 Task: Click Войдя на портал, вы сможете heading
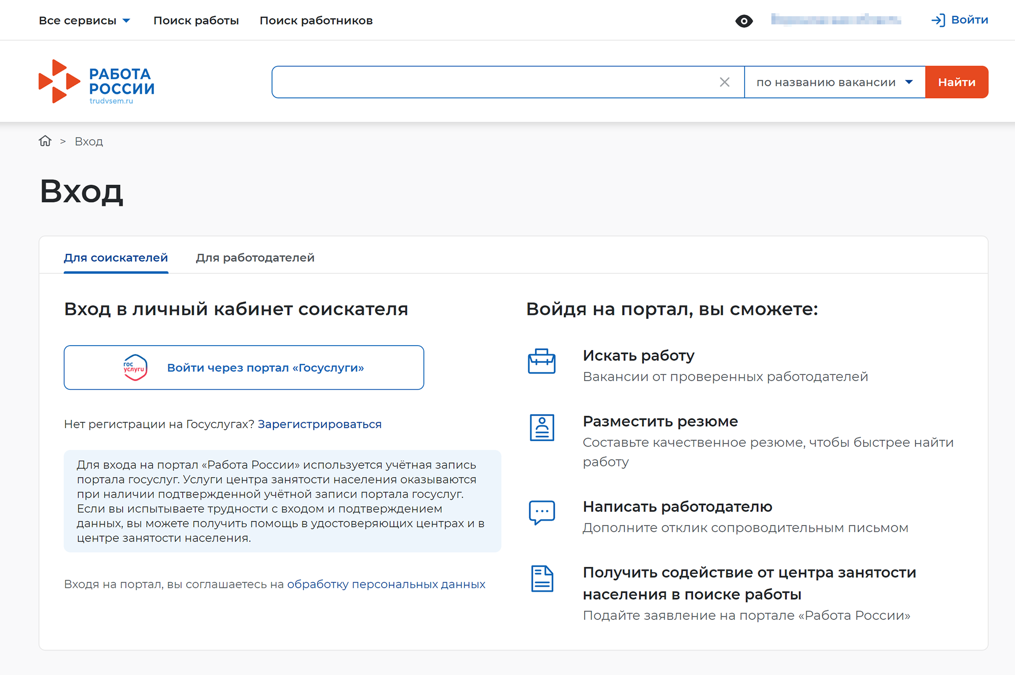point(672,309)
